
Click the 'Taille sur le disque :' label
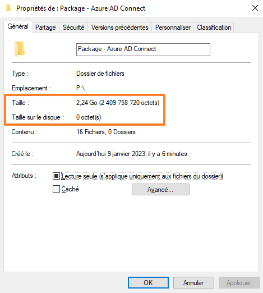tap(38, 117)
